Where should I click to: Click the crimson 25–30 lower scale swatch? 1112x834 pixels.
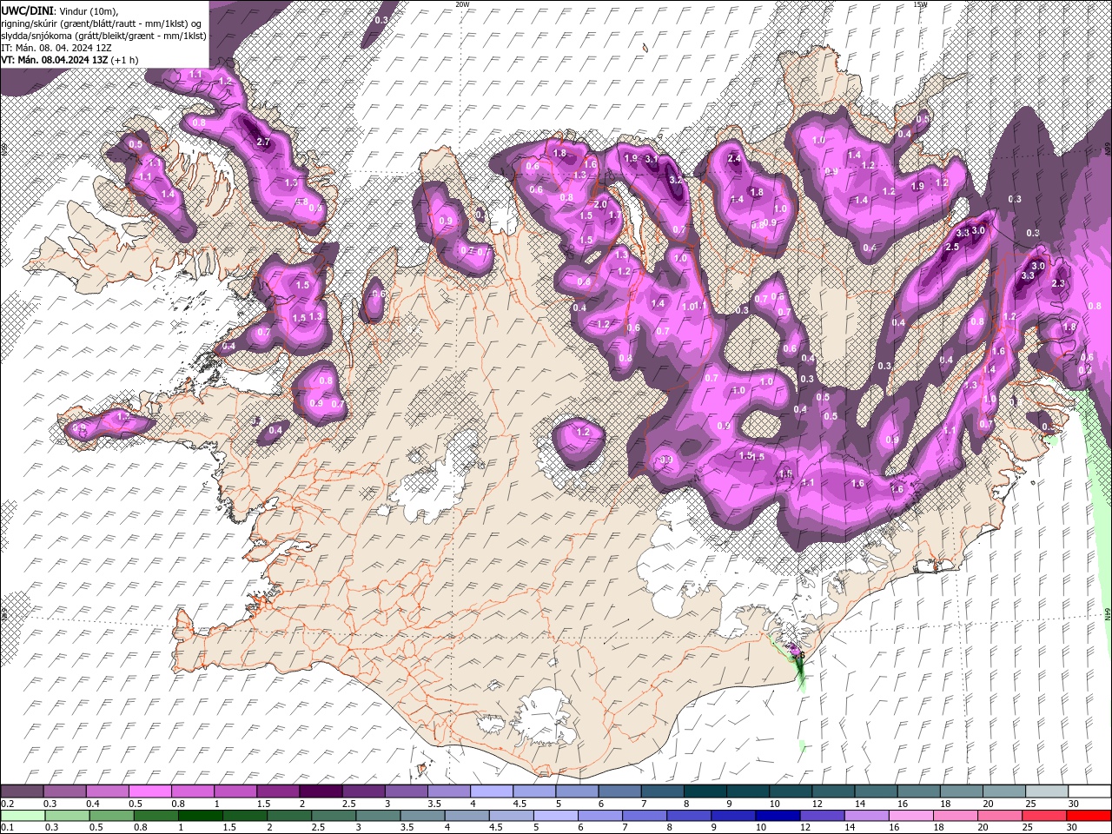point(1044,815)
